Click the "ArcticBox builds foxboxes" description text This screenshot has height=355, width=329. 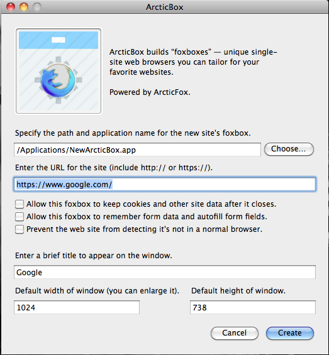pos(193,62)
